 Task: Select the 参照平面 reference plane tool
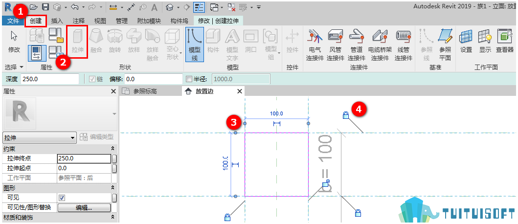click(x=445, y=45)
